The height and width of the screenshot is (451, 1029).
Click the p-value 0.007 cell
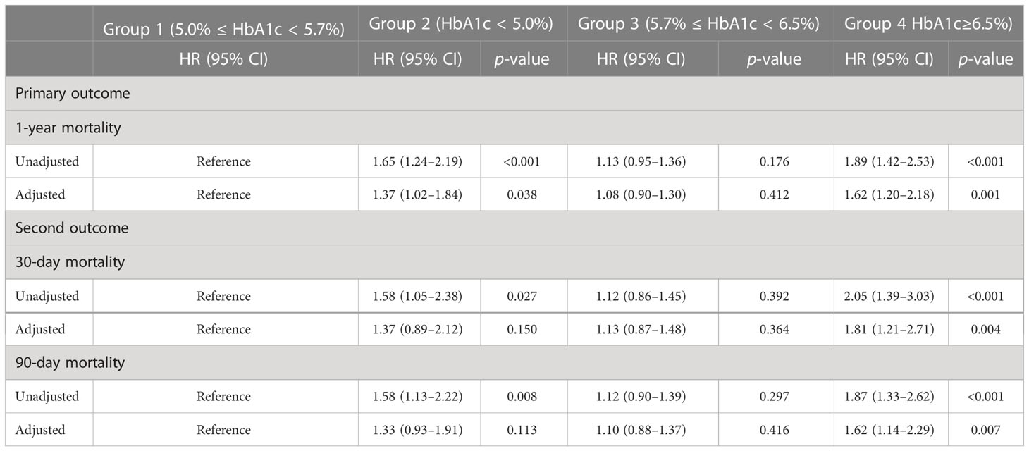pos(985,430)
